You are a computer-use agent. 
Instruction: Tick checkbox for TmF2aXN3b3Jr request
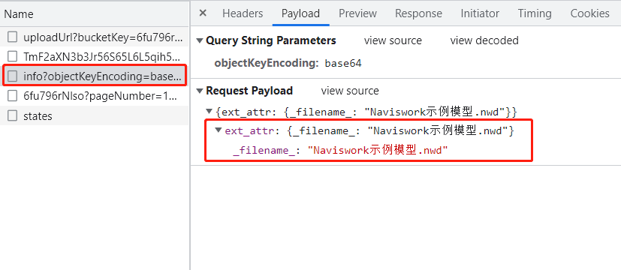tap(13, 56)
